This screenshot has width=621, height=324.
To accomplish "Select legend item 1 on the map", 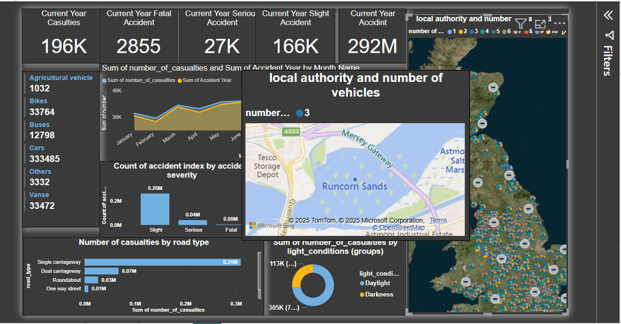I will point(452,31).
